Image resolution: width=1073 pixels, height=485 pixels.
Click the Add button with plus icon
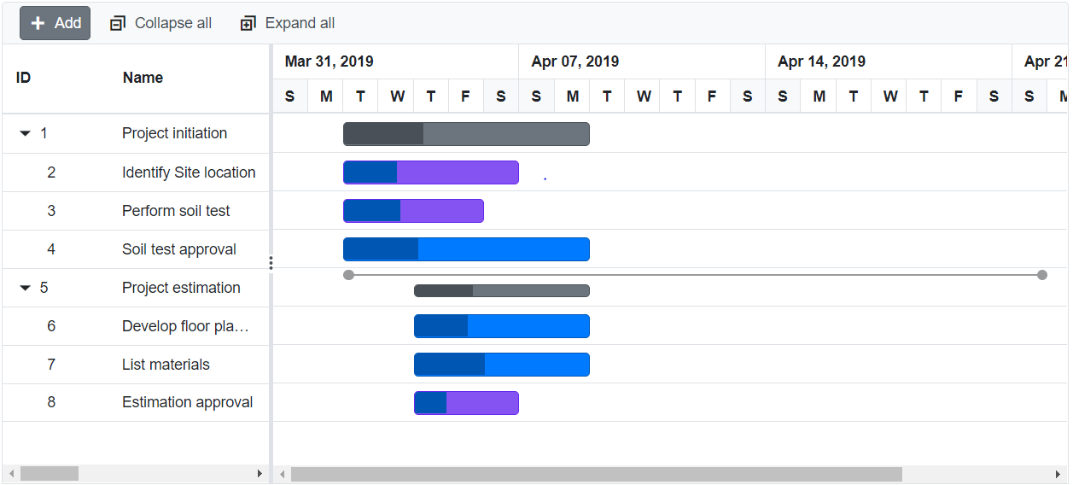coord(55,23)
